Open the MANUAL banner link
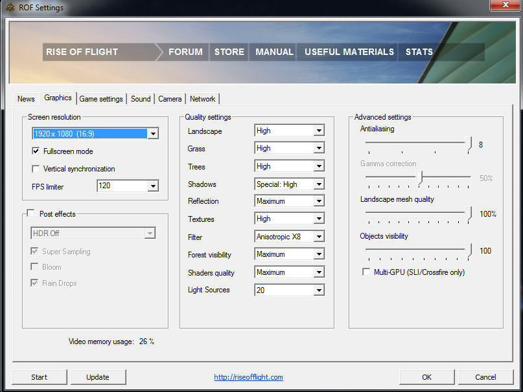The height and width of the screenshot is (392, 523). coord(274,52)
